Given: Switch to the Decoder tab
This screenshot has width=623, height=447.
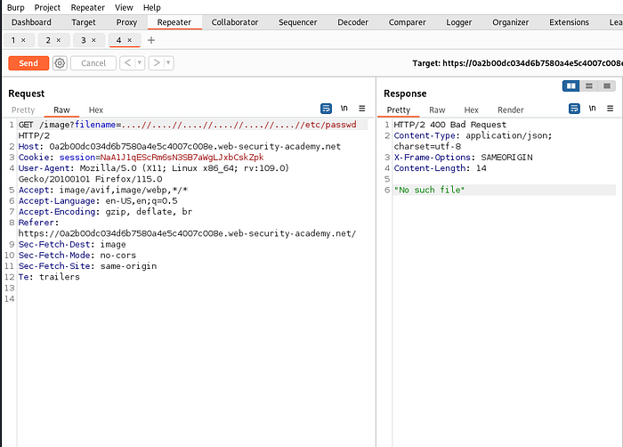Looking at the screenshot, I should click(352, 22).
